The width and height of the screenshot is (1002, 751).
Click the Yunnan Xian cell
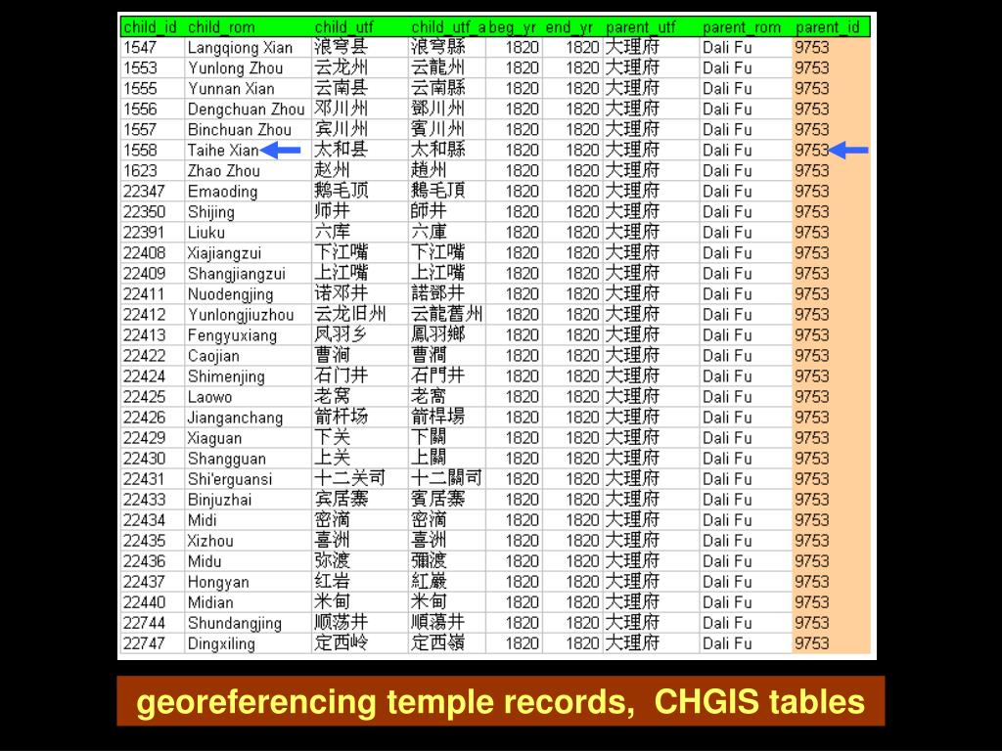pos(248,89)
